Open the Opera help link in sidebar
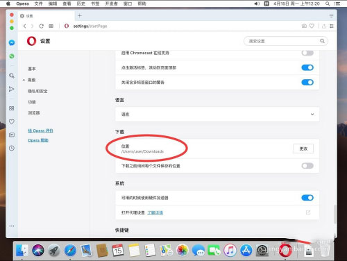This screenshot has height=261, width=347. (38, 140)
